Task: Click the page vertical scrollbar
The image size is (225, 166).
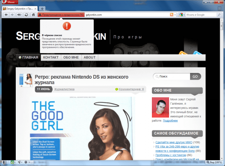Action: click(222, 89)
